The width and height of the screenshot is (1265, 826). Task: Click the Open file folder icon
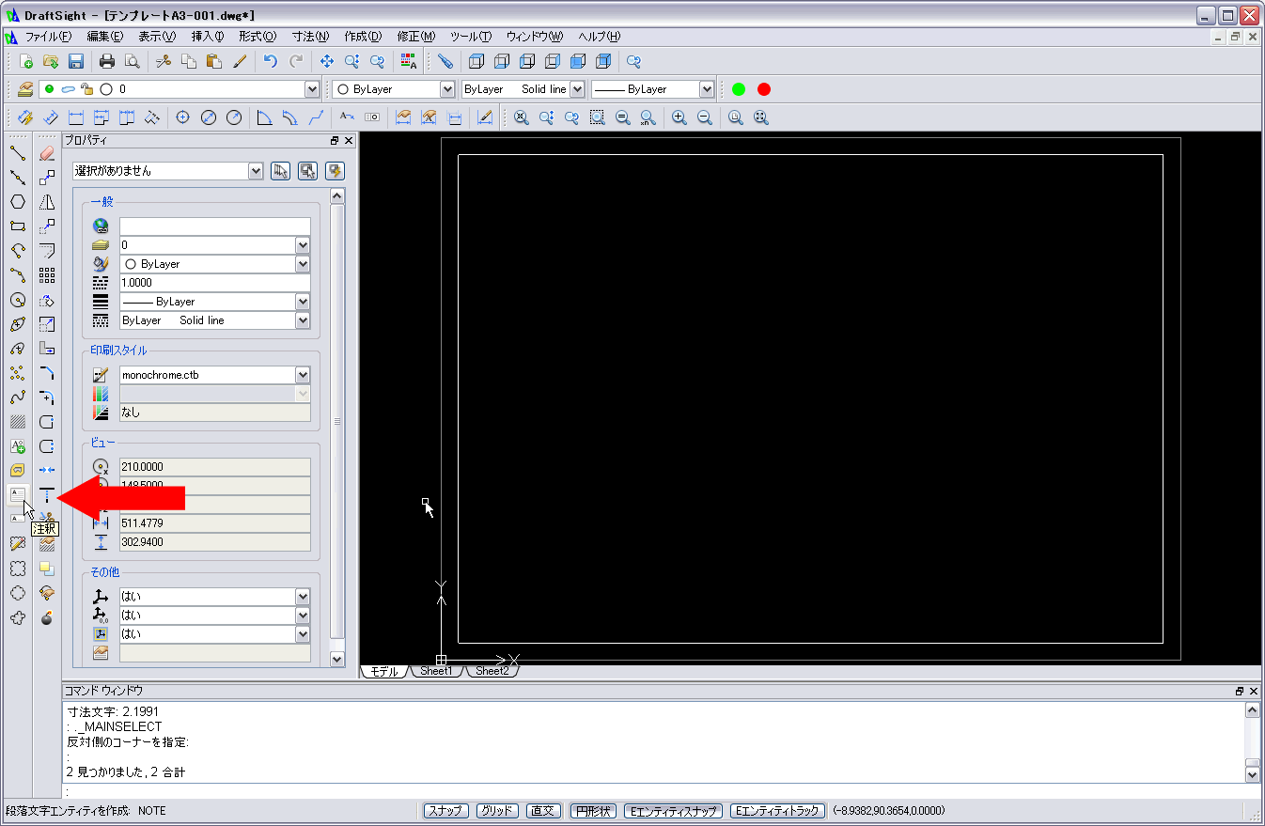point(51,62)
